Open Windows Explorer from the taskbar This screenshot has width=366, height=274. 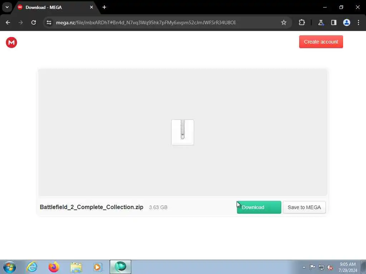76,267
